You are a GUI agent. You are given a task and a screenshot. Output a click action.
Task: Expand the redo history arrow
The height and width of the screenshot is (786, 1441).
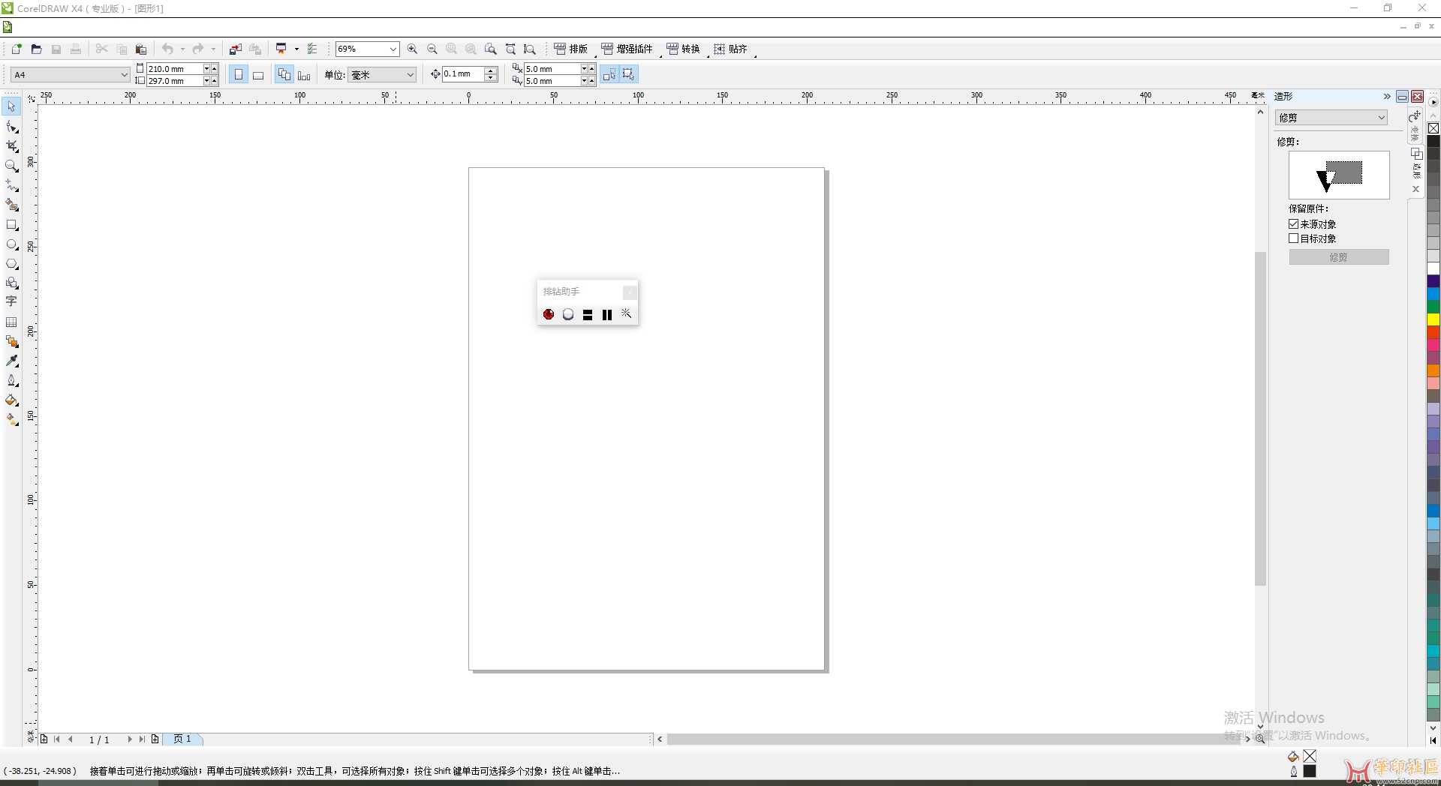[x=213, y=49]
